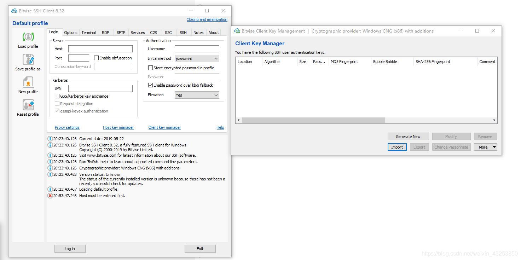Sort by Size column header
The height and width of the screenshot is (260, 521).
[x=304, y=62]
